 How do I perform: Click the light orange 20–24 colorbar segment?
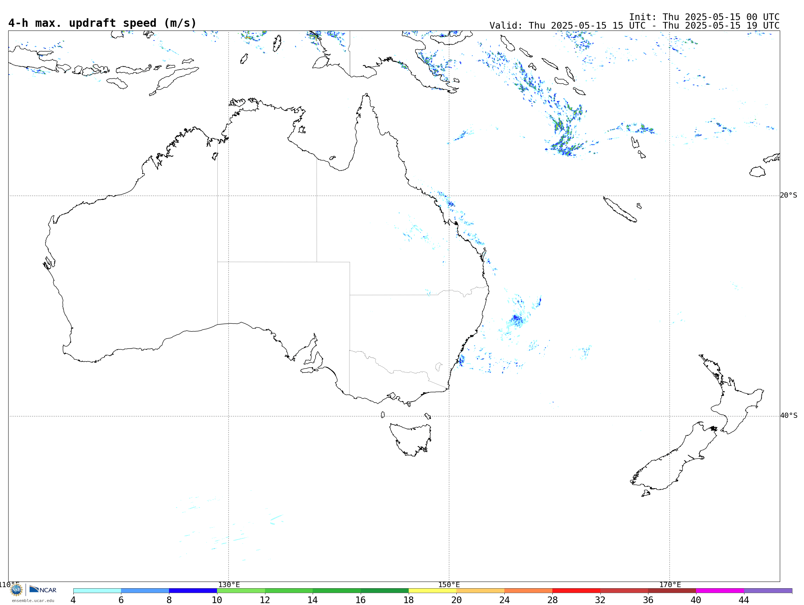[x=481, y=591]
